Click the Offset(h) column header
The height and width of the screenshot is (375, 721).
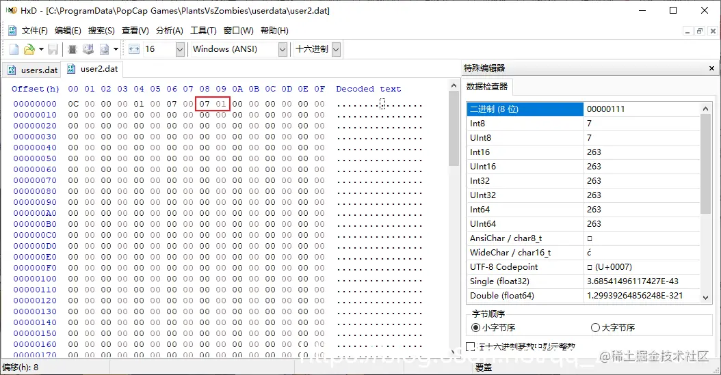36,89
